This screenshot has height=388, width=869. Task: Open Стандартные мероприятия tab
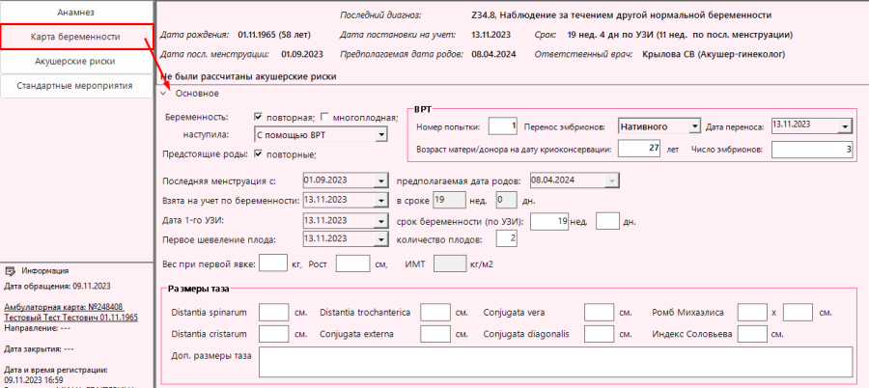(76, 86)
